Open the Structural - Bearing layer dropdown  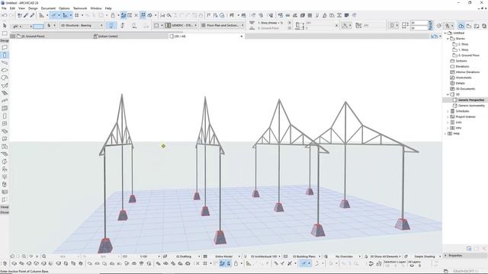(x=82, y=25)
